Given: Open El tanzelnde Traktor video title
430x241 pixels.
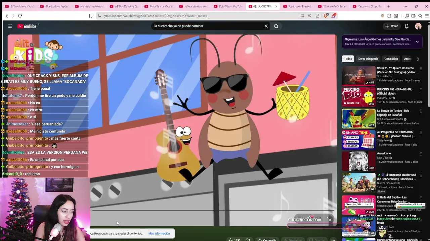Looking at the screenshot, I should click(x=396, y=177).
